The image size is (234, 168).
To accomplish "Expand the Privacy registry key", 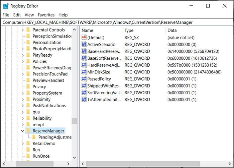I will click(x=22, y=87).
